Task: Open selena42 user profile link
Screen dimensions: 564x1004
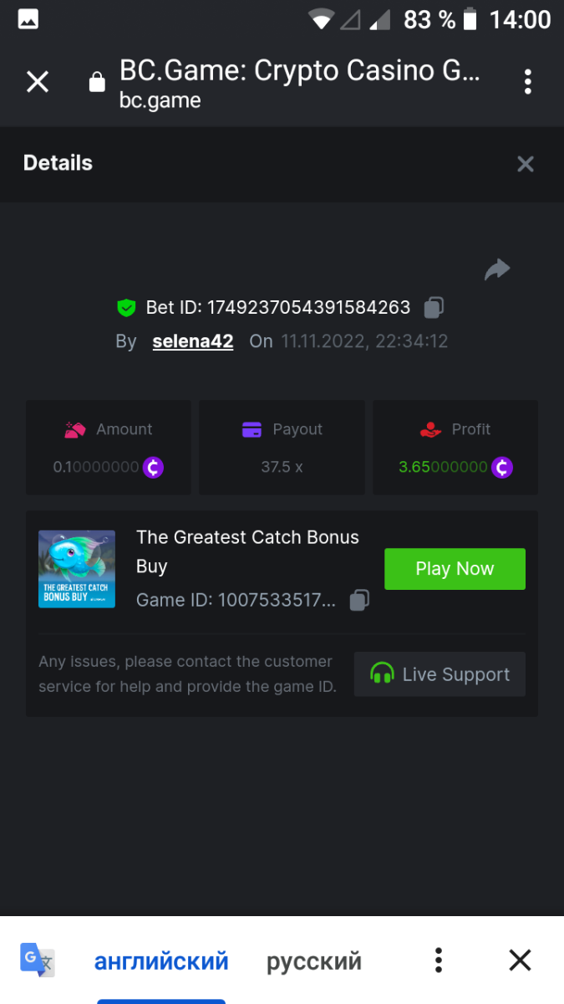Action: (x=192, y=341)
